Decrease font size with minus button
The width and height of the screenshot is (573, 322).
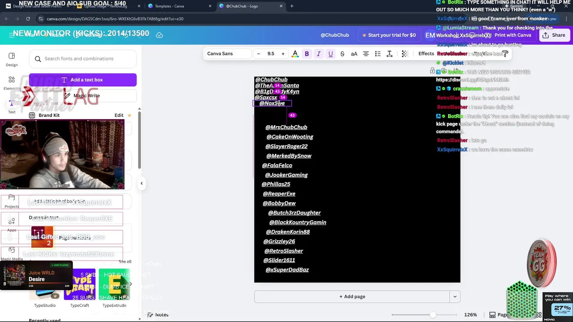coord(258,54)
